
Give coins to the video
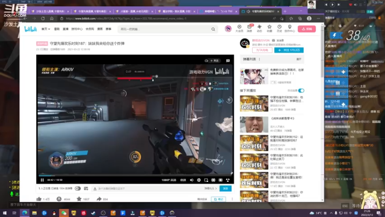click(x=59, y=199)
